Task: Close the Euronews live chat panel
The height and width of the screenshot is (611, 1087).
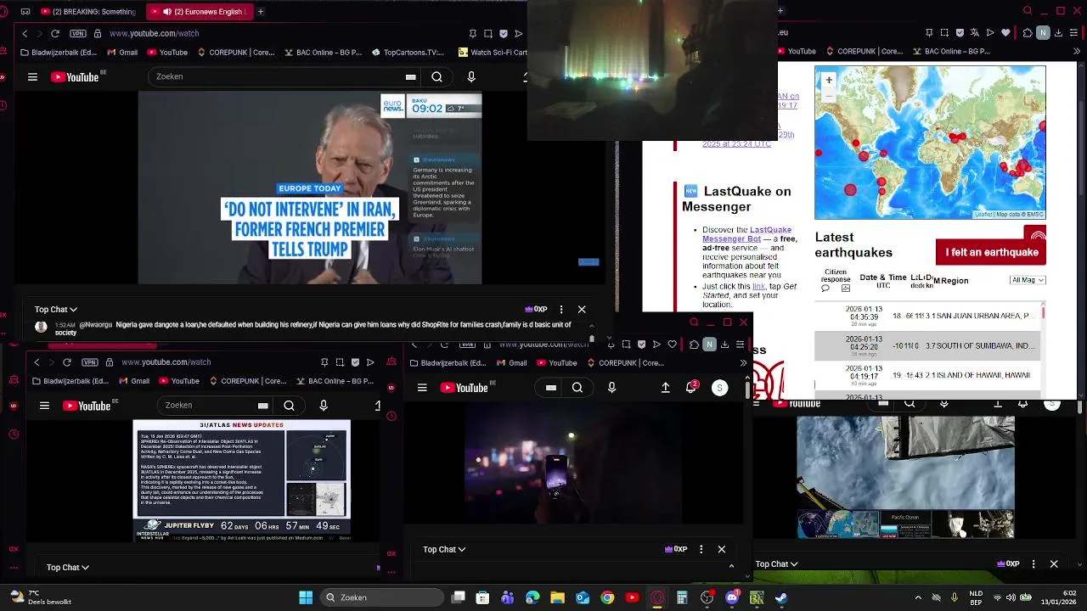Action: (582, 310)
